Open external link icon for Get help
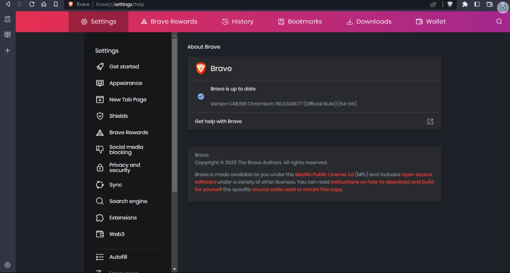510x273 pixels. pyautogui.click(x=430, y=121)
